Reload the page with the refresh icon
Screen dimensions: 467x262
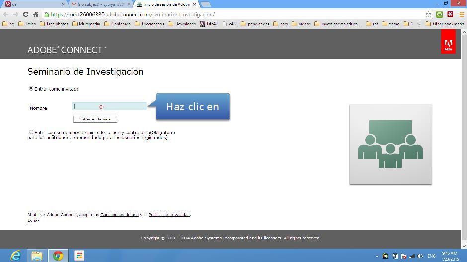(x=26, y=14)
